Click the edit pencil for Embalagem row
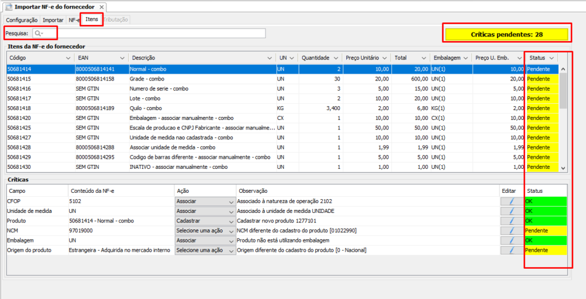 click(512, 240)
